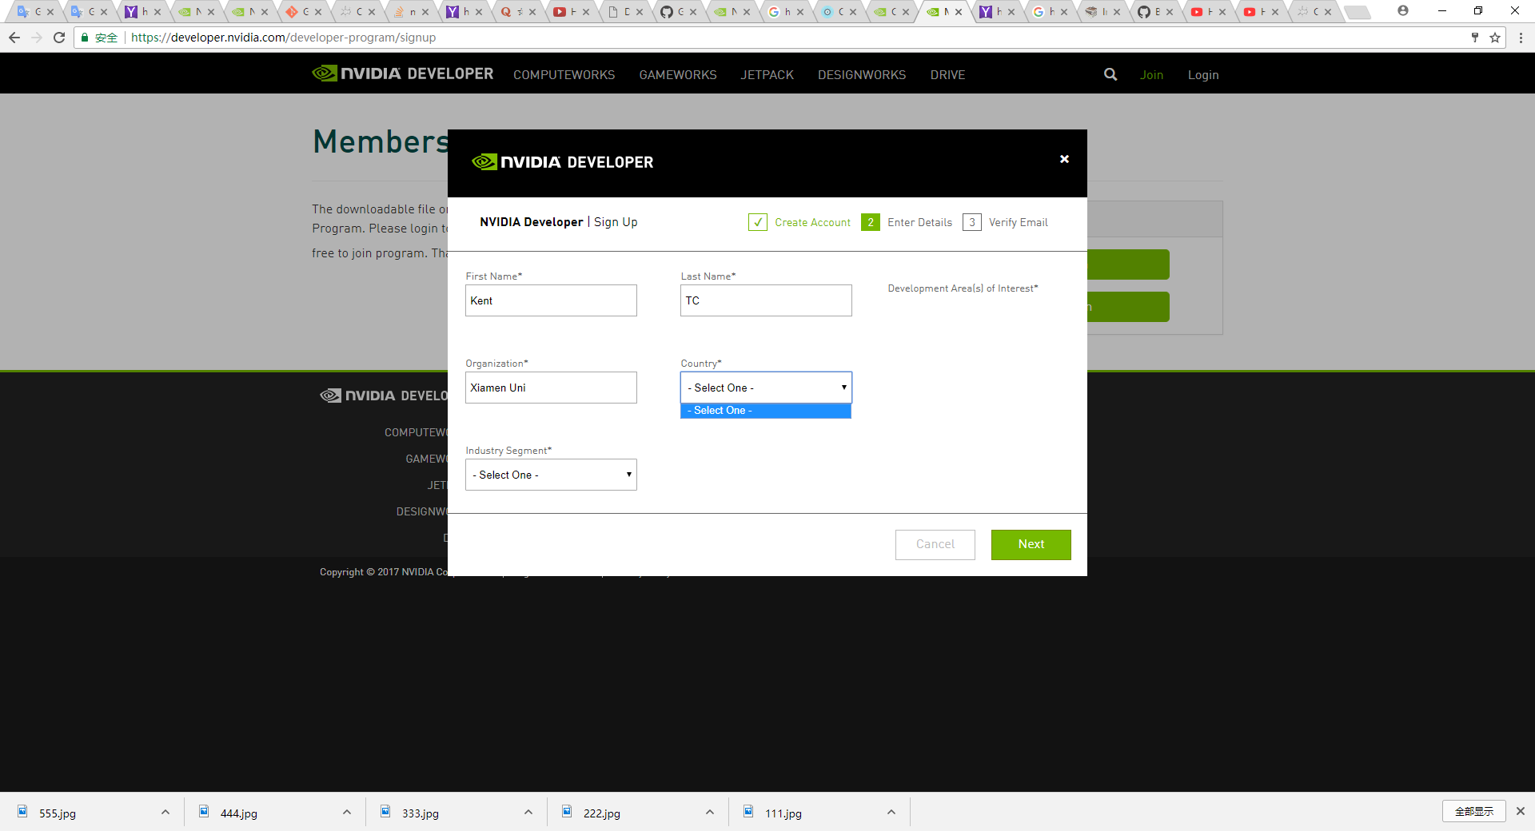Close the NVIDIA sign up dialog
The height and width of the screenshot is (831, 1535).
1064,159
